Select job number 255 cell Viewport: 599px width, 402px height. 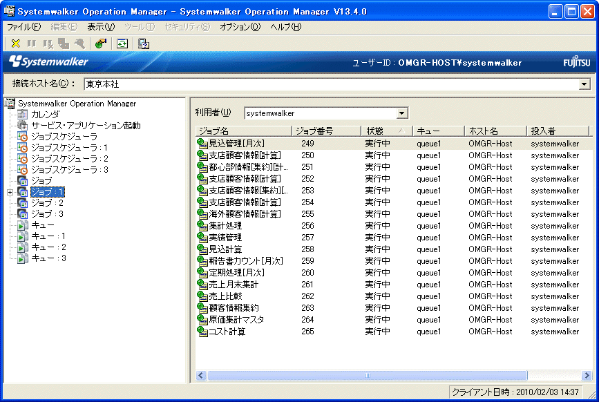click(x=307, y=214)
